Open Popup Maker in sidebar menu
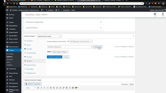This screenshot has width=166, height=93. tap(13, 36)
